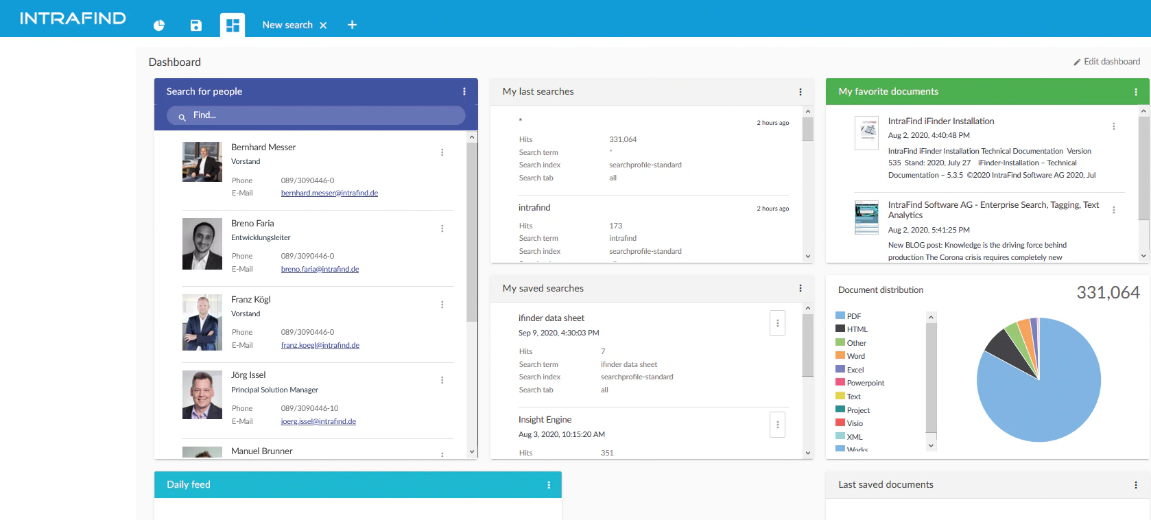Click the search magnifier in Find field

tap(182, 117)
